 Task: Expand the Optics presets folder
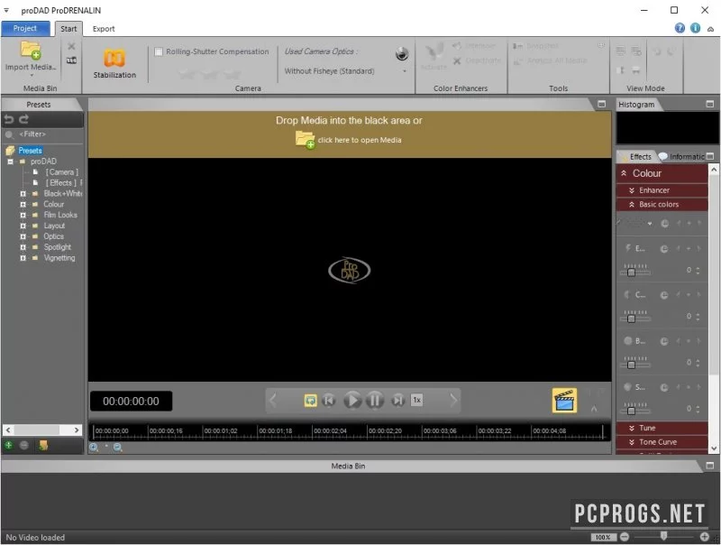23,236
